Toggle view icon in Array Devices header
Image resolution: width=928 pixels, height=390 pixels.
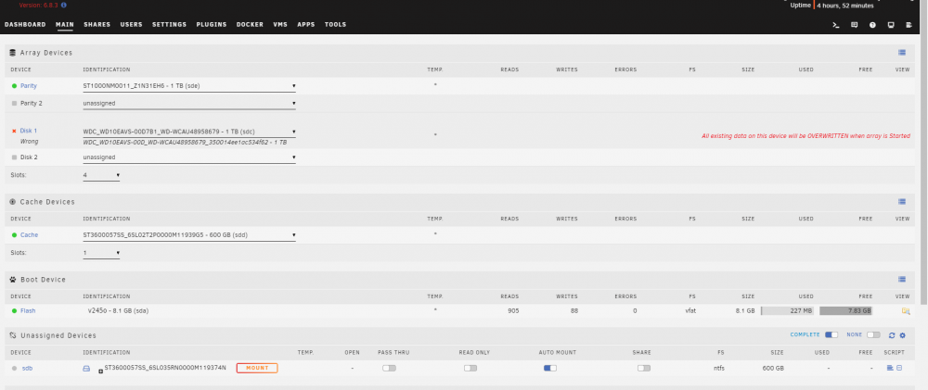point(902,53)
